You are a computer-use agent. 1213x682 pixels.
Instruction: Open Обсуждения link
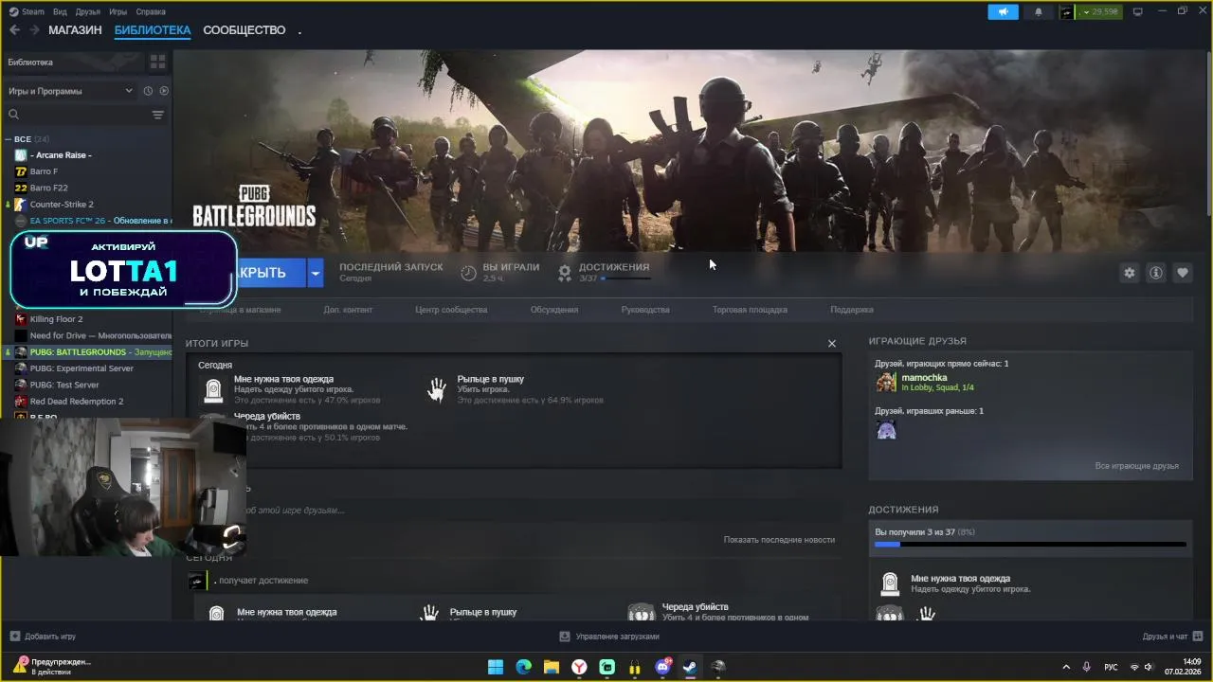(554, 310)
